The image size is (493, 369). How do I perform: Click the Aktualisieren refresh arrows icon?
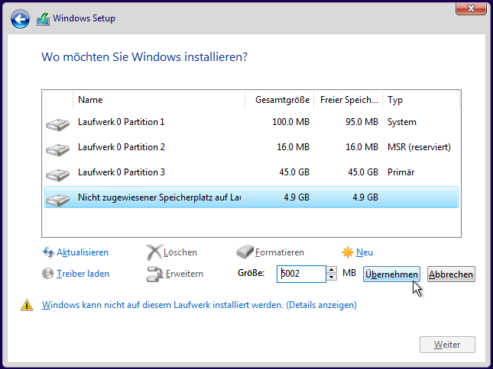click(48, 252)
